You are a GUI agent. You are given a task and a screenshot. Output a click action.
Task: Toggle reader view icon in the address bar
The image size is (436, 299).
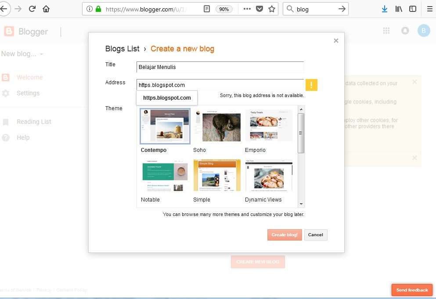point(207,9)
